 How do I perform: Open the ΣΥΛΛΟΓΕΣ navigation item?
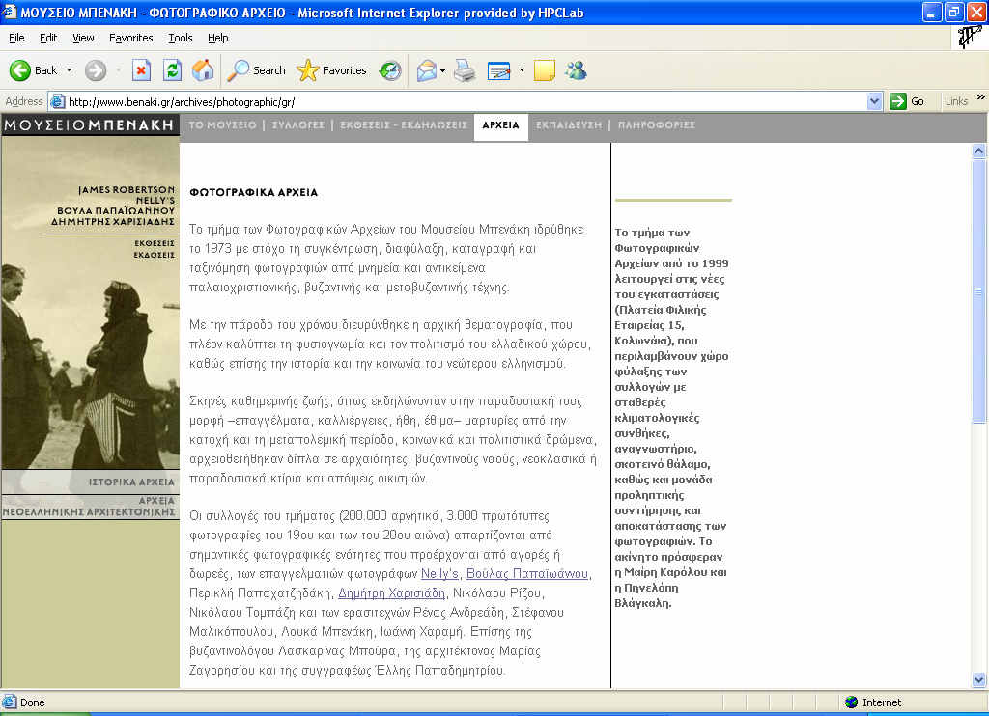(x=298, y=125)
